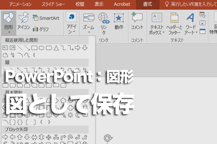217x144 pixels.
Task: Choose left arrow in ブロック矢印 section
Action: 13,137
